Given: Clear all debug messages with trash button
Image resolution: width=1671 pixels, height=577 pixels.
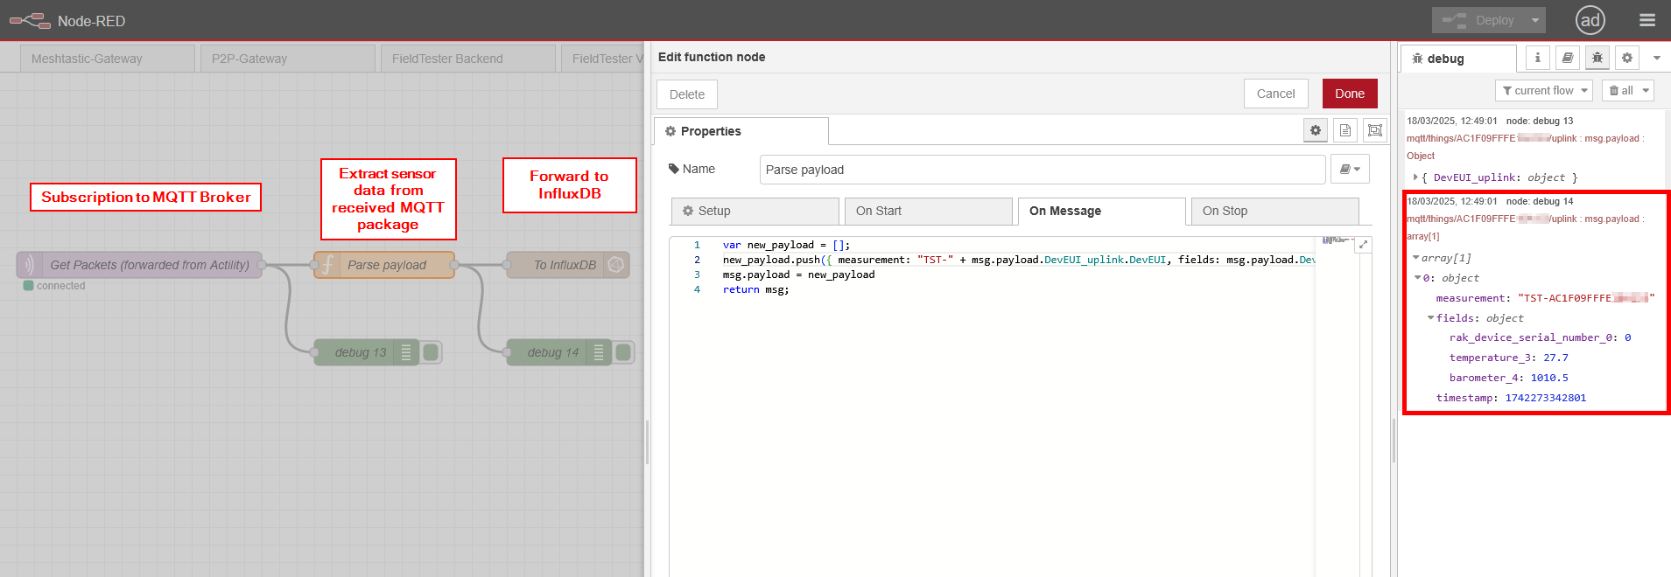Looking at the screenshot, I should [x=1620, y=90].
